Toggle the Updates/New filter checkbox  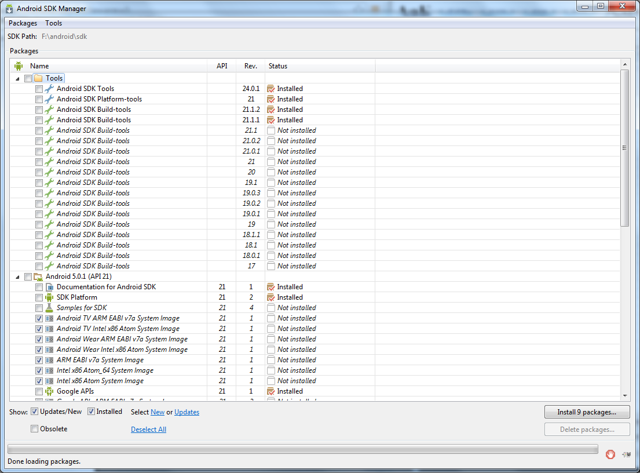[35, 412]
